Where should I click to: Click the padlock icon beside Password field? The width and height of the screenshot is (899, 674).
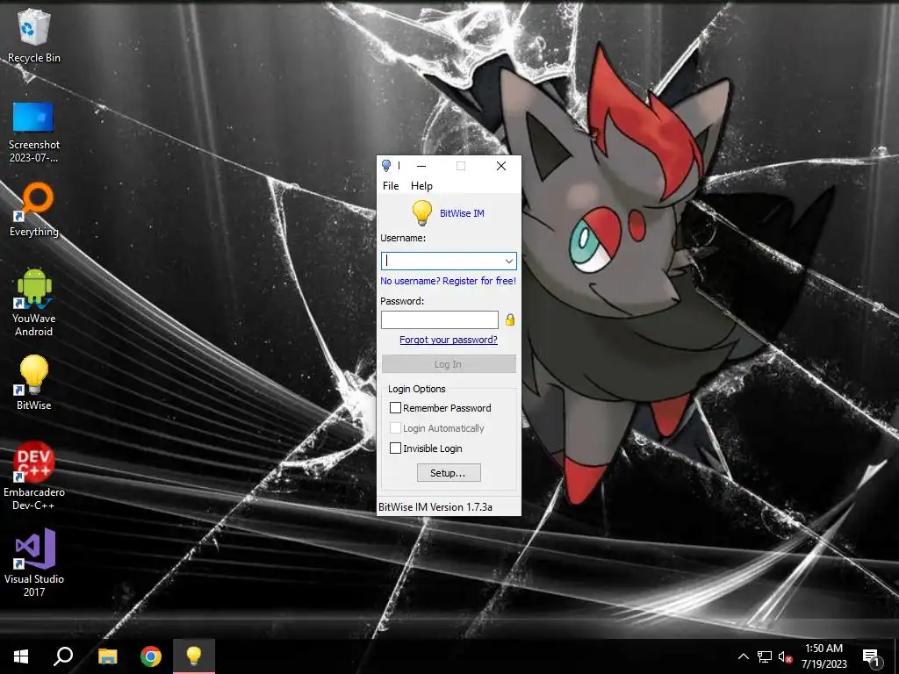click(510, 319)
